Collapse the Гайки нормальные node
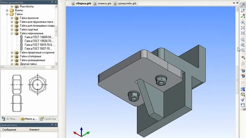This screenshot has height=138, width=246. tap(12, 33)
